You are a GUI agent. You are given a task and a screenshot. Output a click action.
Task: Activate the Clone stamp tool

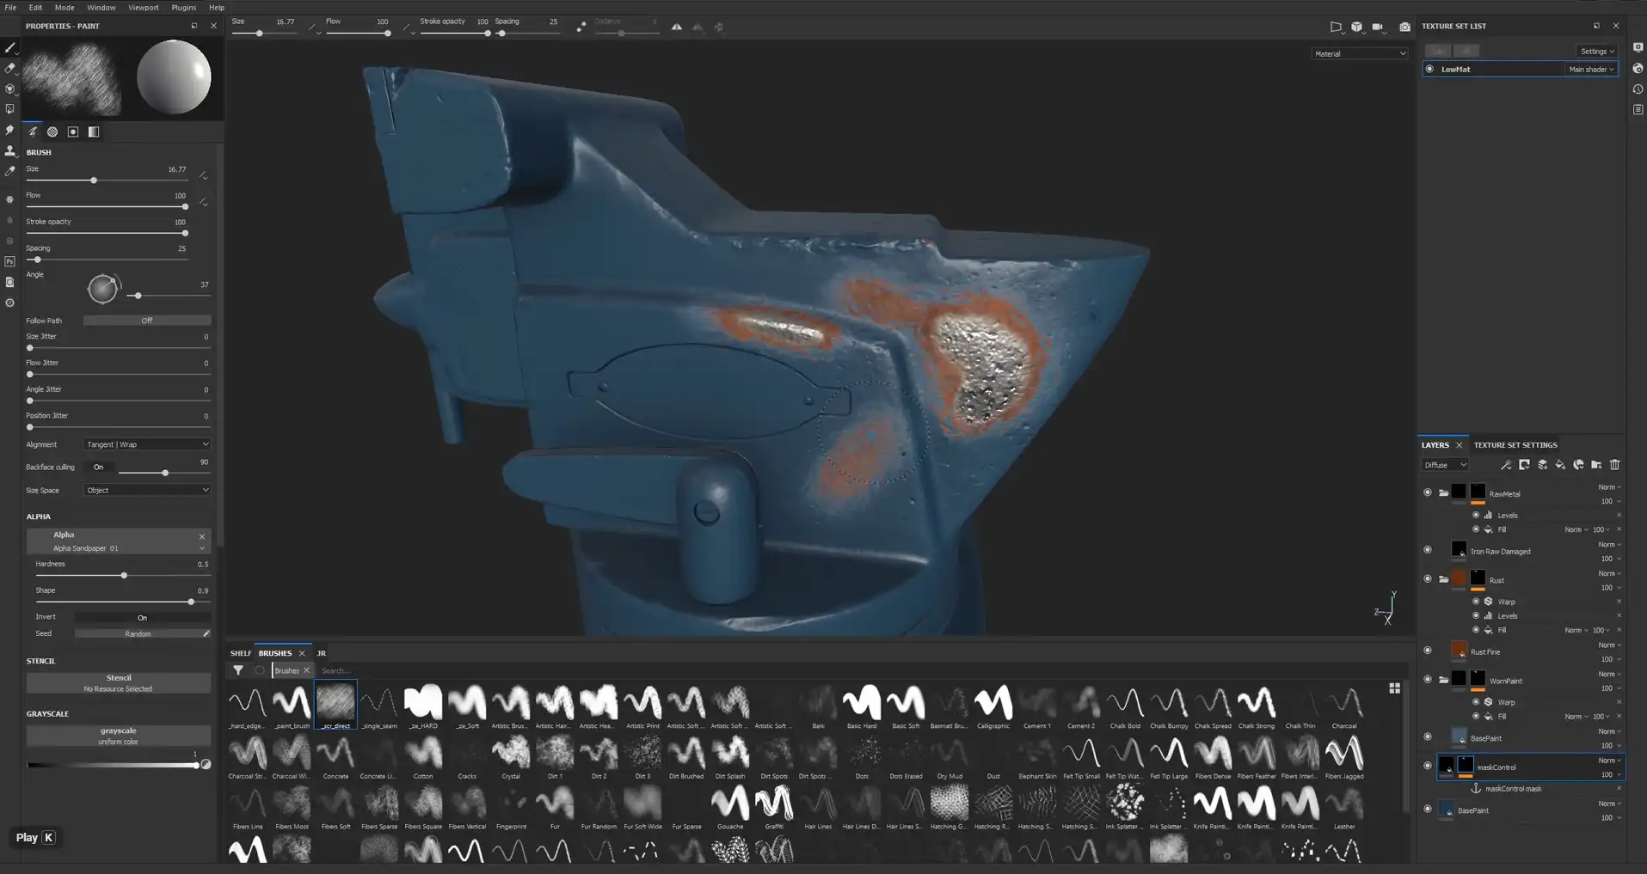[10, 150]
